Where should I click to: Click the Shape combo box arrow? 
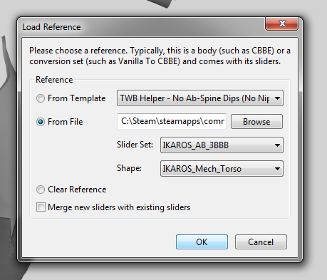(x=277, y=169)
